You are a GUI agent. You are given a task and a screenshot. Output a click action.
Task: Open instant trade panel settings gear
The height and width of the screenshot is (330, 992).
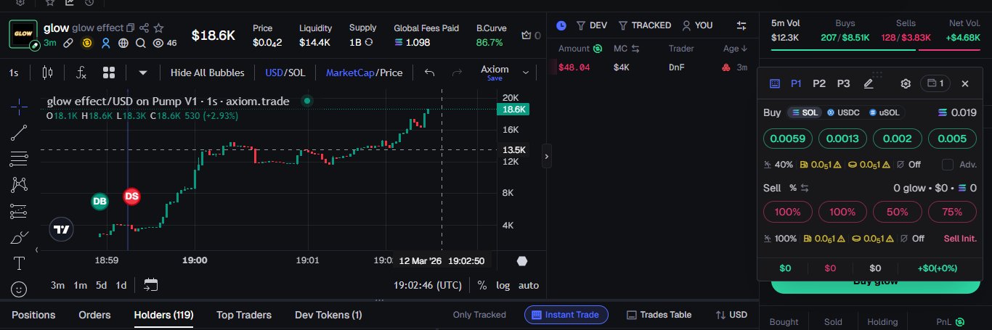click(906, 83)
